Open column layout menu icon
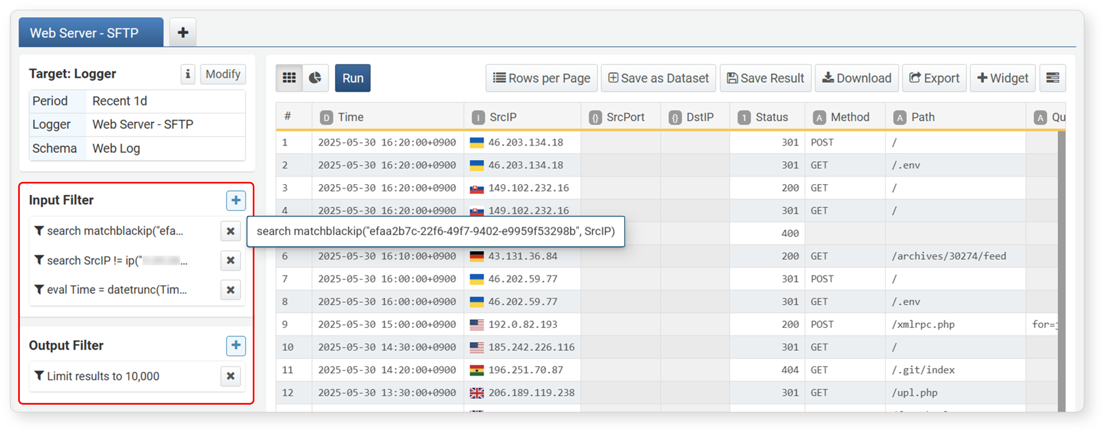Viewport: 1105px width, 433px height. point(1052,78)
